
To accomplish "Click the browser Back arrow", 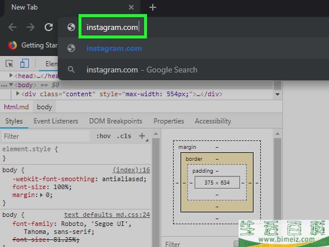I will click(12, 27).
